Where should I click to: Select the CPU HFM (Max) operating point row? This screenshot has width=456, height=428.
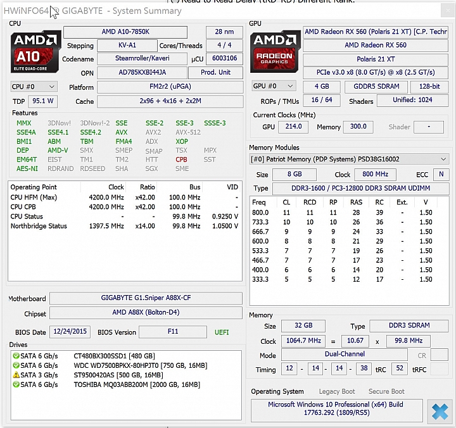point(125,198)
